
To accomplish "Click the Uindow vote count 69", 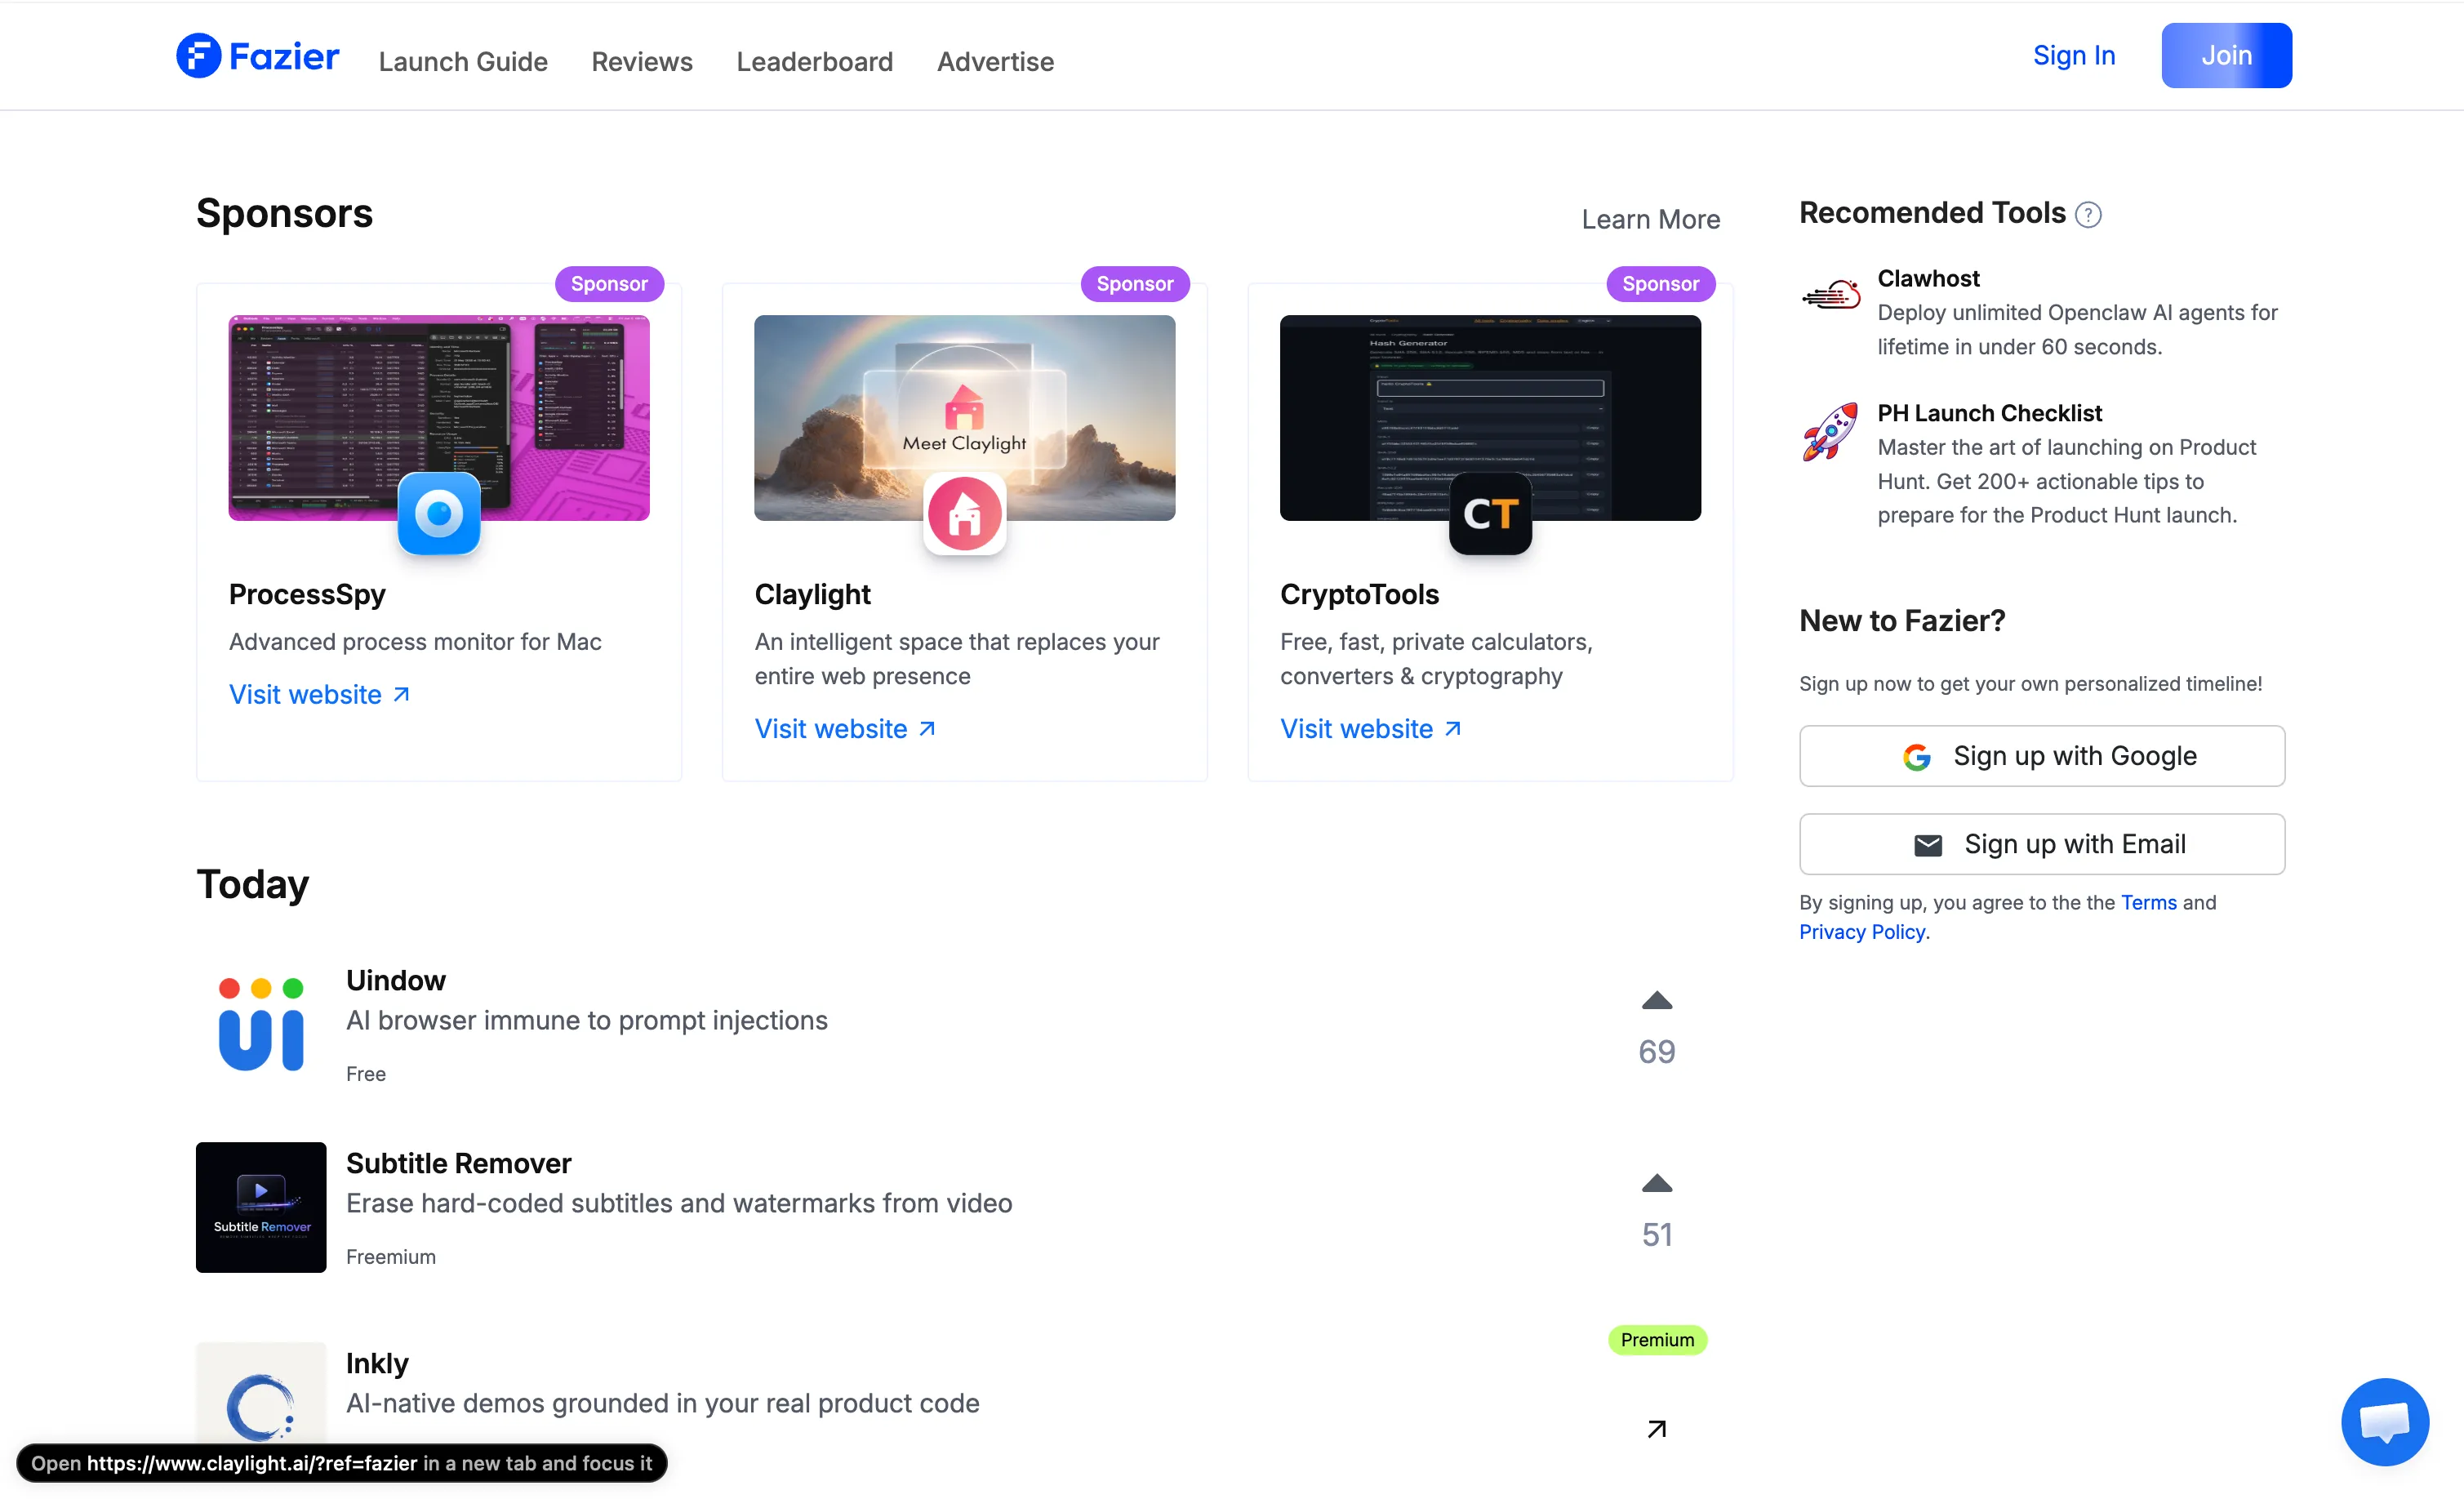I will (1657, 1051).
